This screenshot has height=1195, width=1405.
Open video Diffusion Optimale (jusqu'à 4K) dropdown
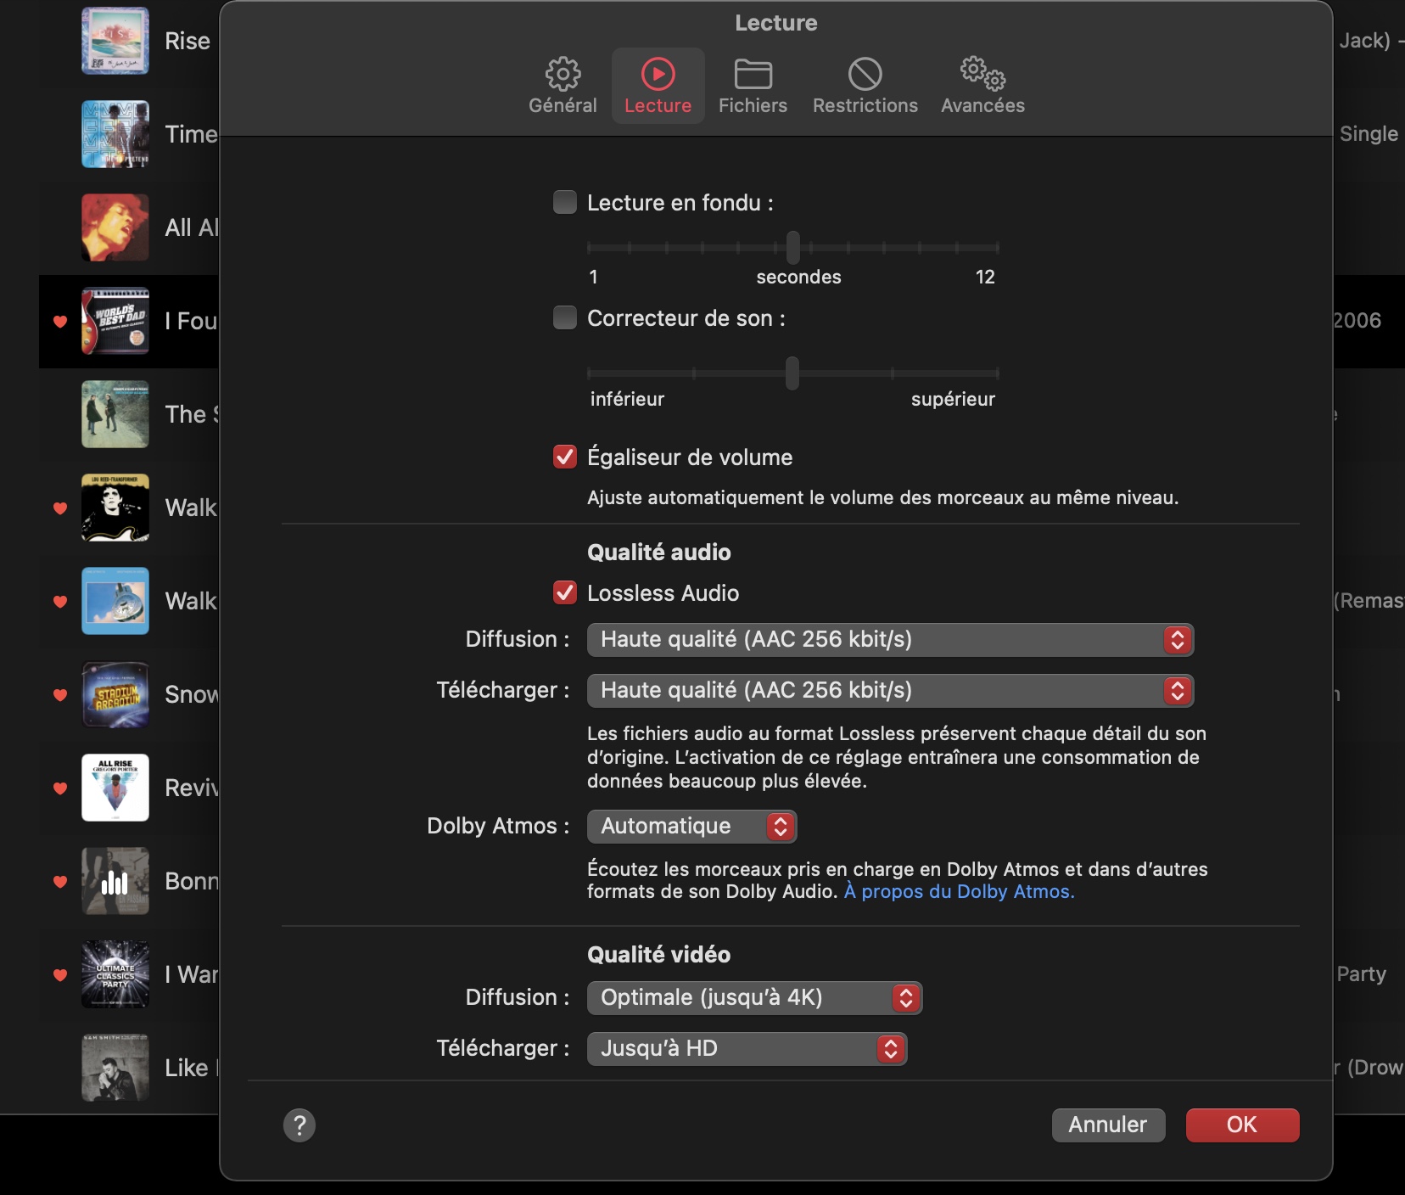click(x=753, y=998)
